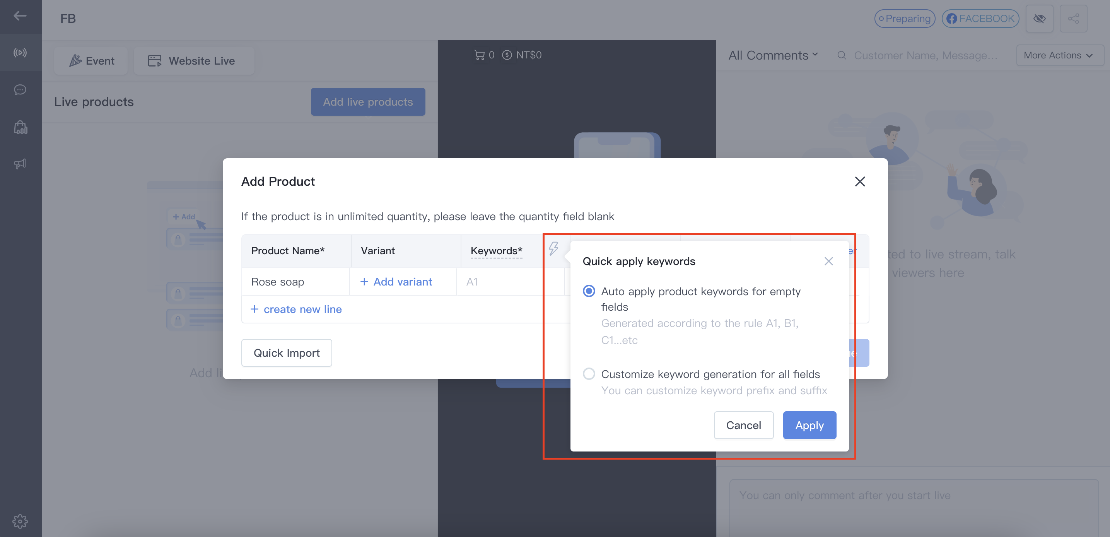The width and height of the screenshot is (1110, 537).
Task: Open the megaphone promotions sidebar icon
Action: [x=20, y=164]
